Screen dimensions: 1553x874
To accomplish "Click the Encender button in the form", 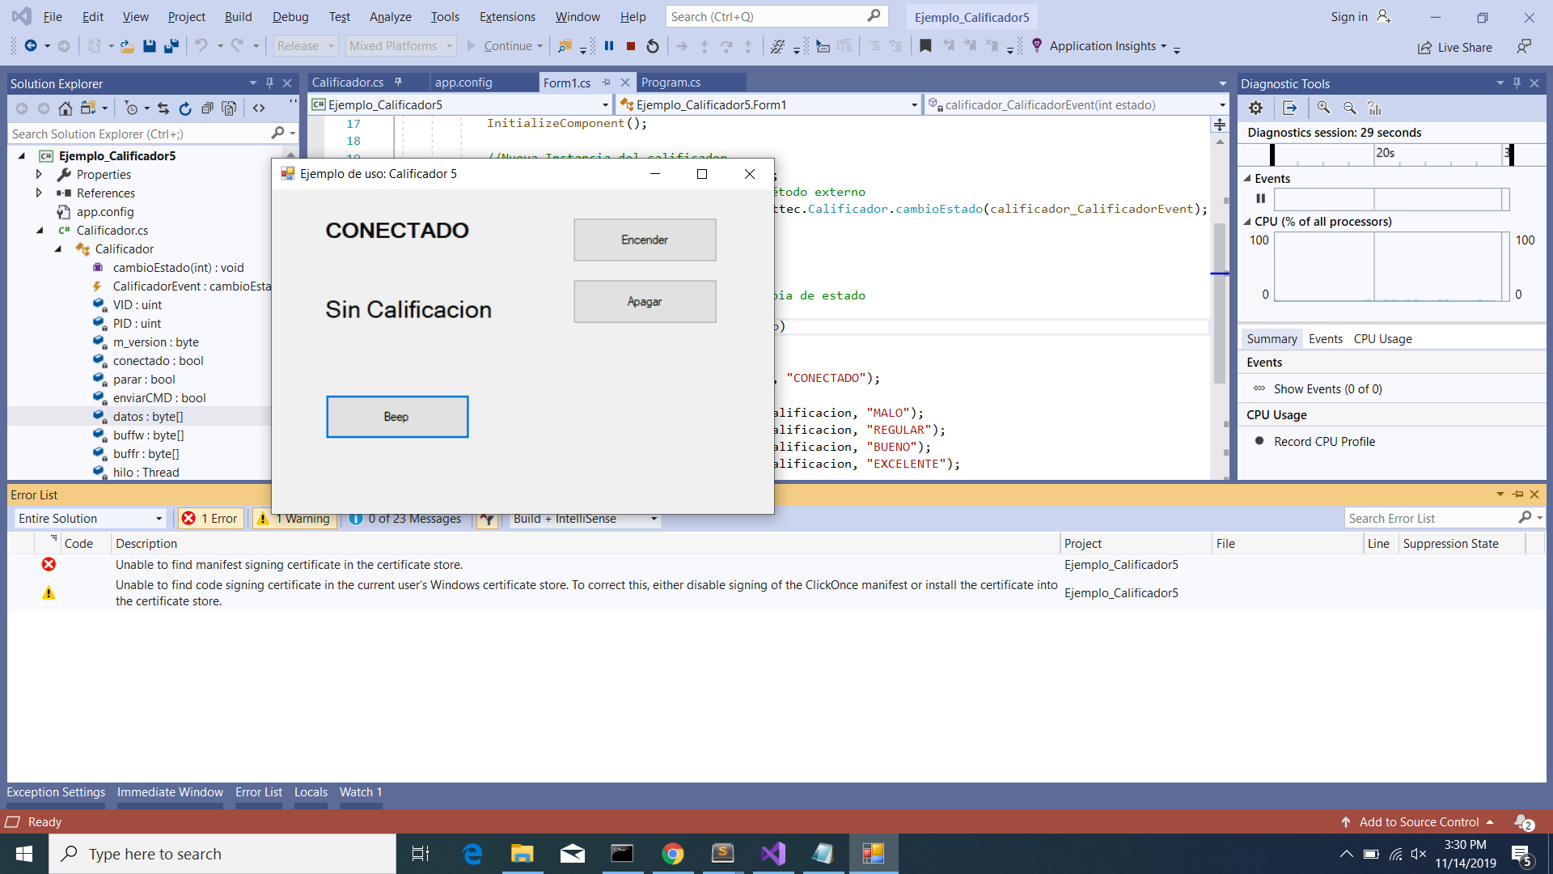I will coord(644,239).
